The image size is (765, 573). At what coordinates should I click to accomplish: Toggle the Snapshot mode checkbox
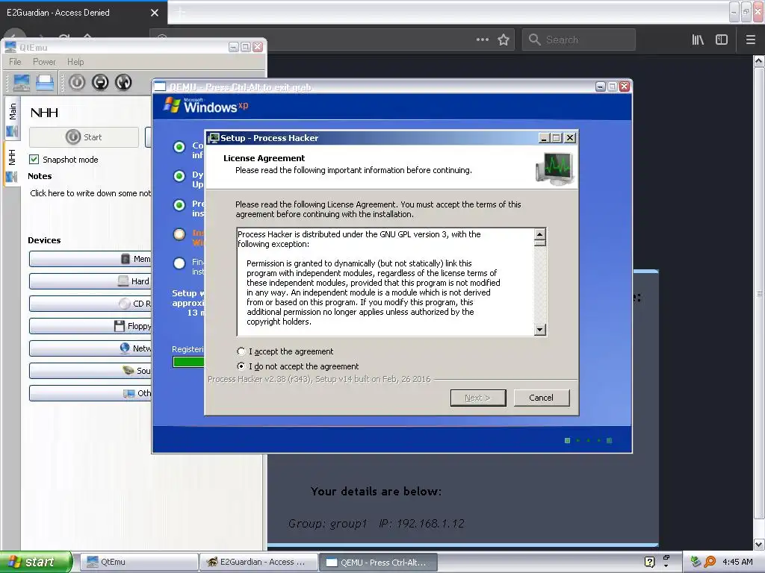click(34, 160)
